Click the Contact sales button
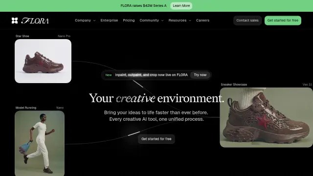This screenshot has width=313, height=176. [247, 21]
